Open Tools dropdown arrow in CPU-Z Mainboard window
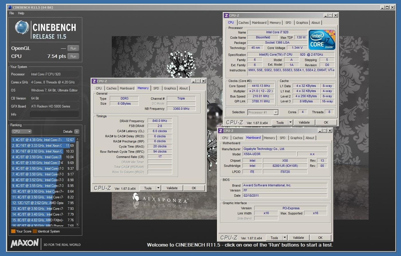 click(285, 238)
